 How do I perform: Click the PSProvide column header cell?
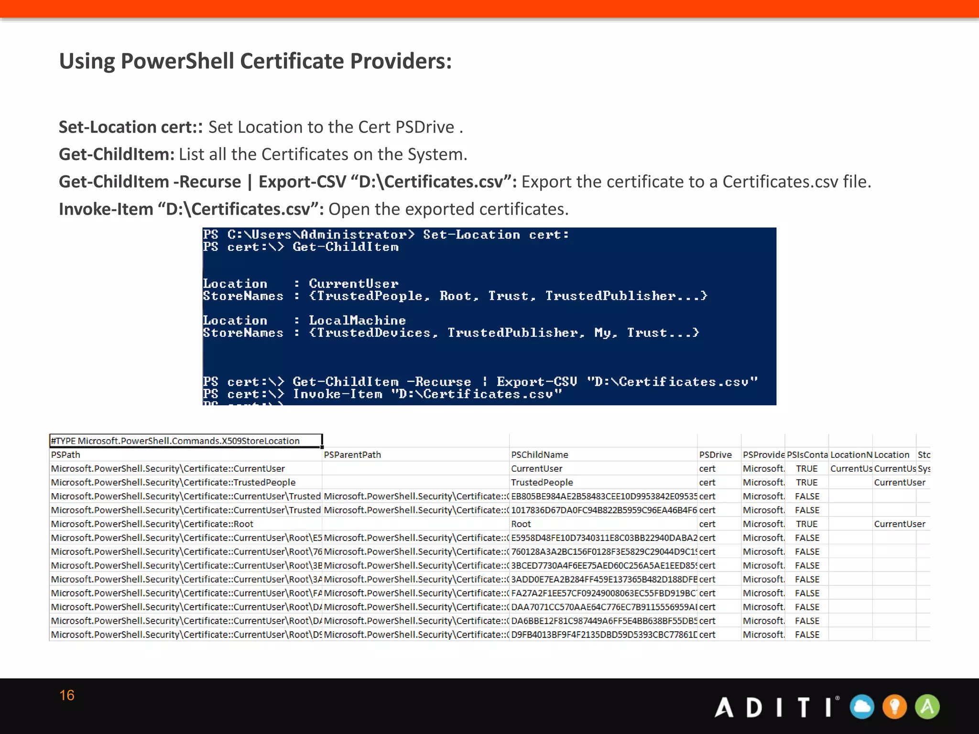click(x=763, y=454)
